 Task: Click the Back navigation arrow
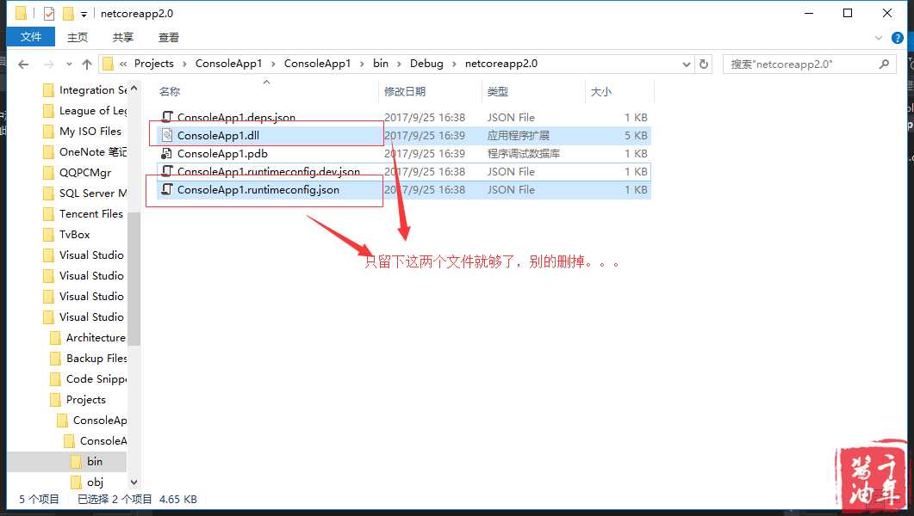tap(23, 64)
